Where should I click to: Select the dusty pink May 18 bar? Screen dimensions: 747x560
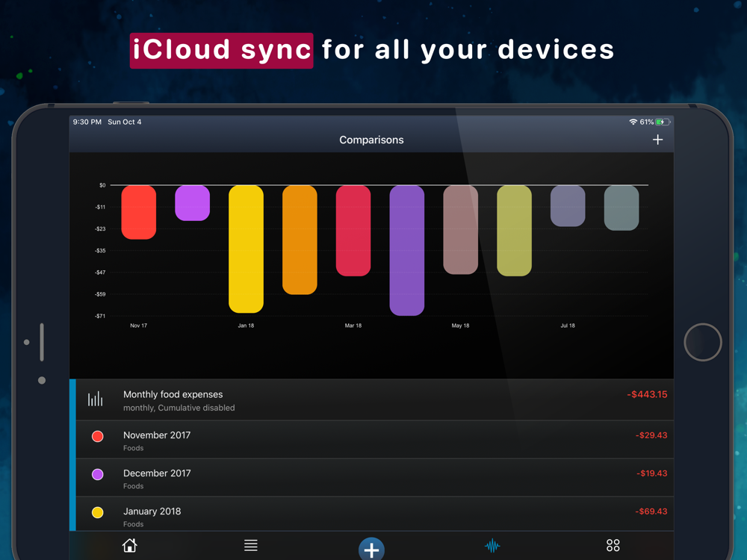coord(460,229)
